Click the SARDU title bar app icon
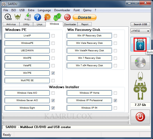Screen dimensions: 153x139 pos(4,4)
